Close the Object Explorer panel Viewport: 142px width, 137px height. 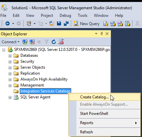[107, 34]
